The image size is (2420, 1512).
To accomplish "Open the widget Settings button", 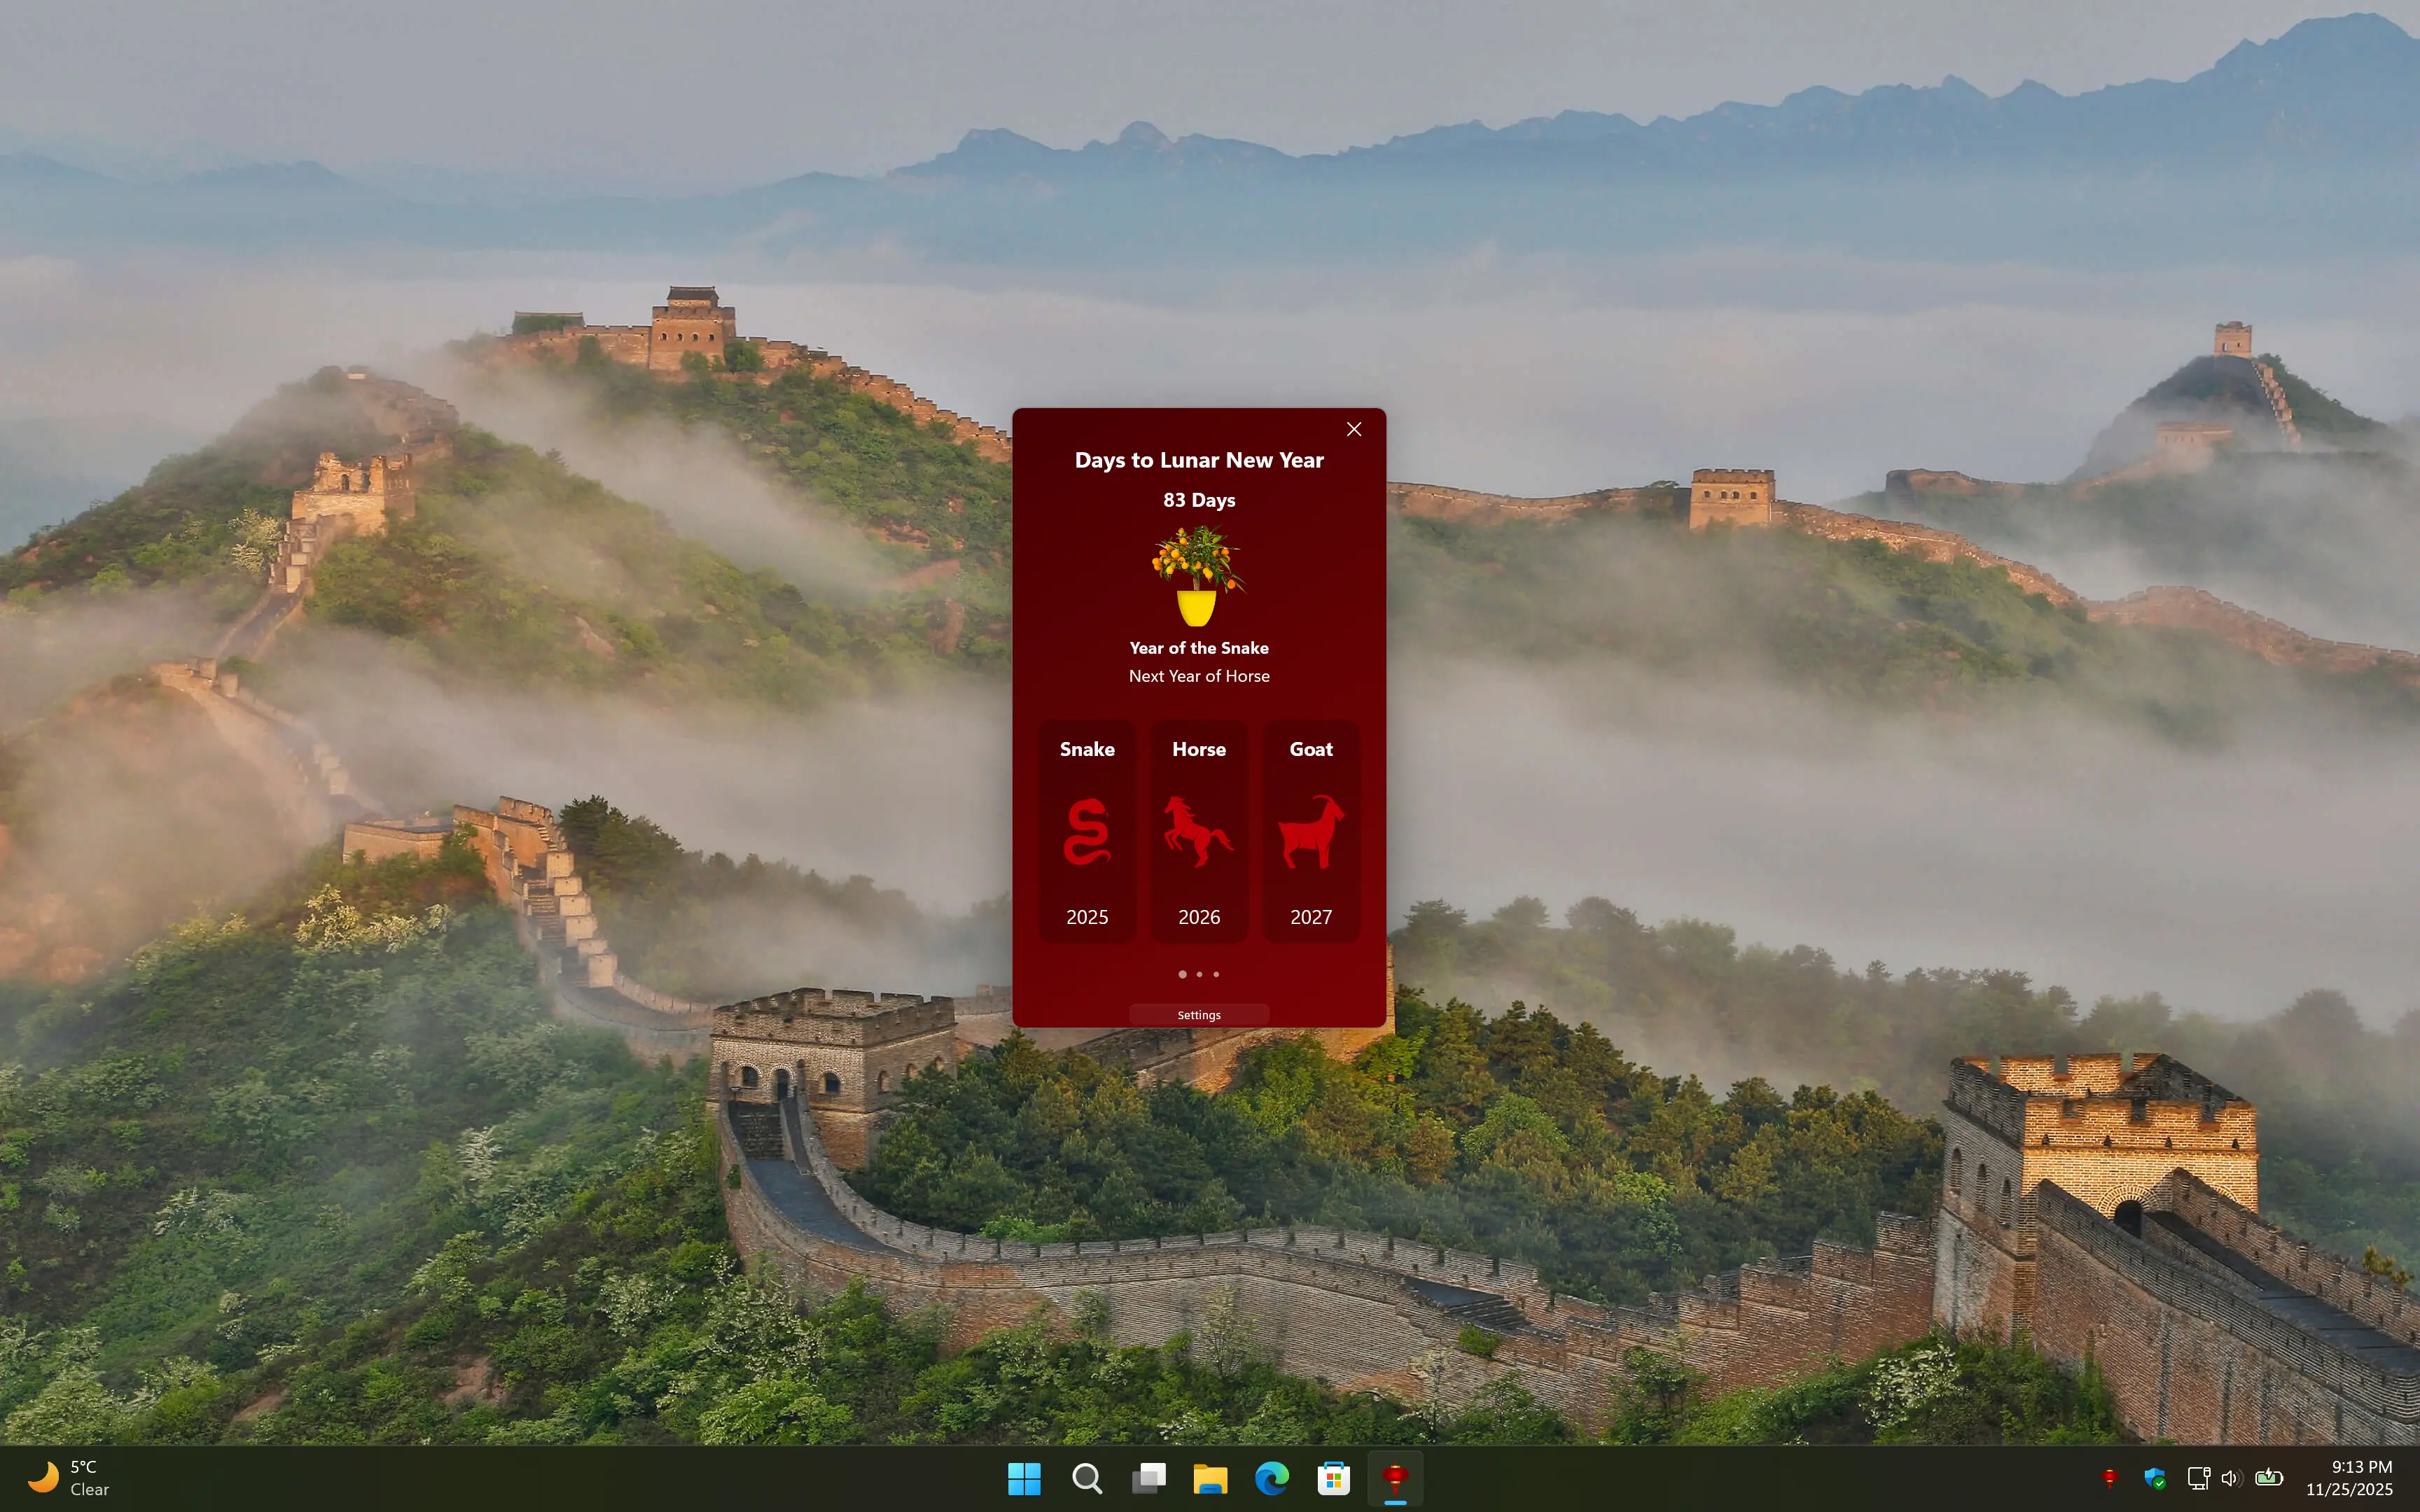I will click(x=1199, y=1015).
